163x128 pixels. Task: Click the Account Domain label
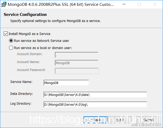click(x=30, y=54)
